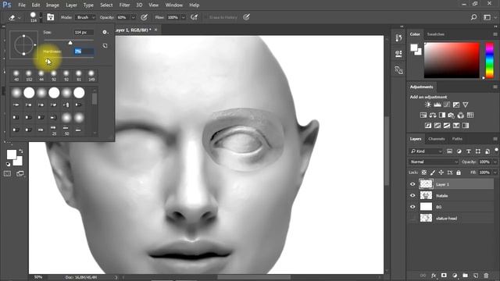Viewport: 500px width, 281px height.
Task: Add layer style with fx button
Action: (x=434, y=276)
